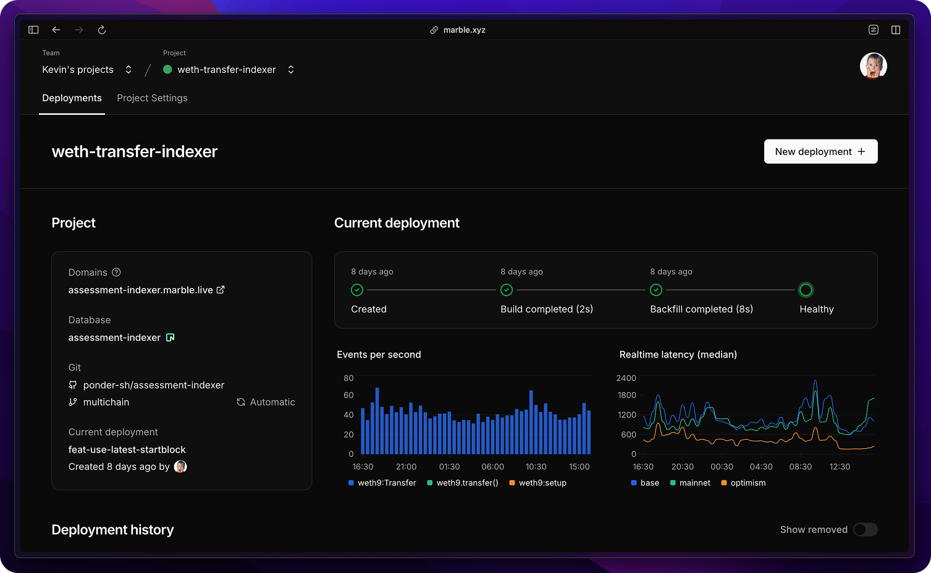Select the Deployments tab
This screenshot has height=573, width=931.
[72, 98]
